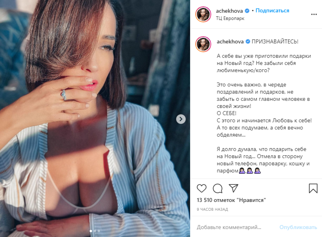The height and width of the screenshot is (237, 322).
Task: Select the third carousel dot indicator
Action: (x=99, y=231)
